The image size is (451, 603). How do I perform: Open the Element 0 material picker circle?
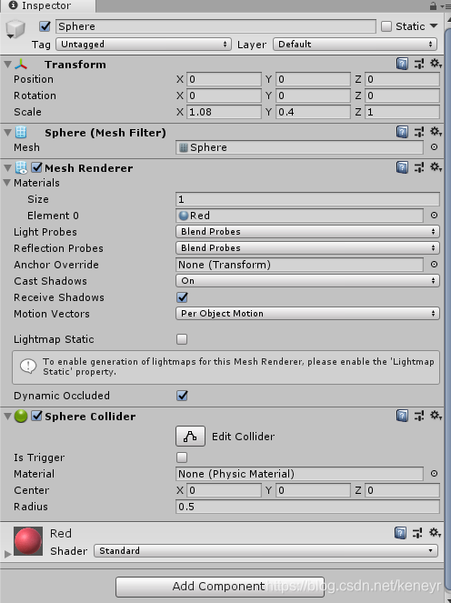434,216
